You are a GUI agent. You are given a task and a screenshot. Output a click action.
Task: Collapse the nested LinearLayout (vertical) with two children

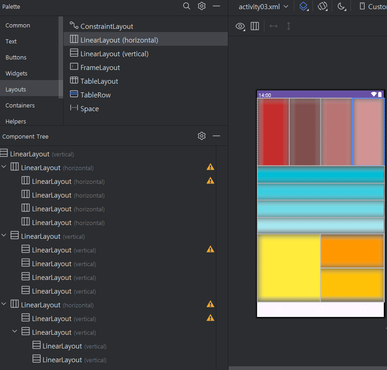[15, 332]
